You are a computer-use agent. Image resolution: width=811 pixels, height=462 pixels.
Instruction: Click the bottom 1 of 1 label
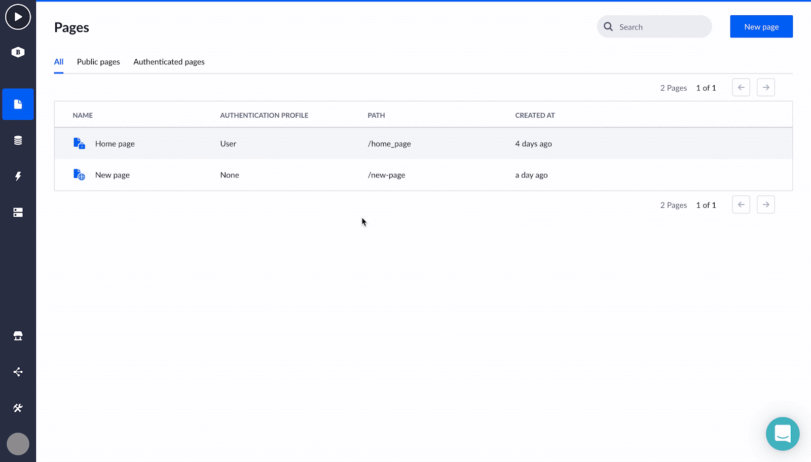(x=706, y=205)
